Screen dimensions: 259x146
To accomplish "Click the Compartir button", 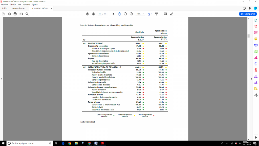I will coord(248,14).
